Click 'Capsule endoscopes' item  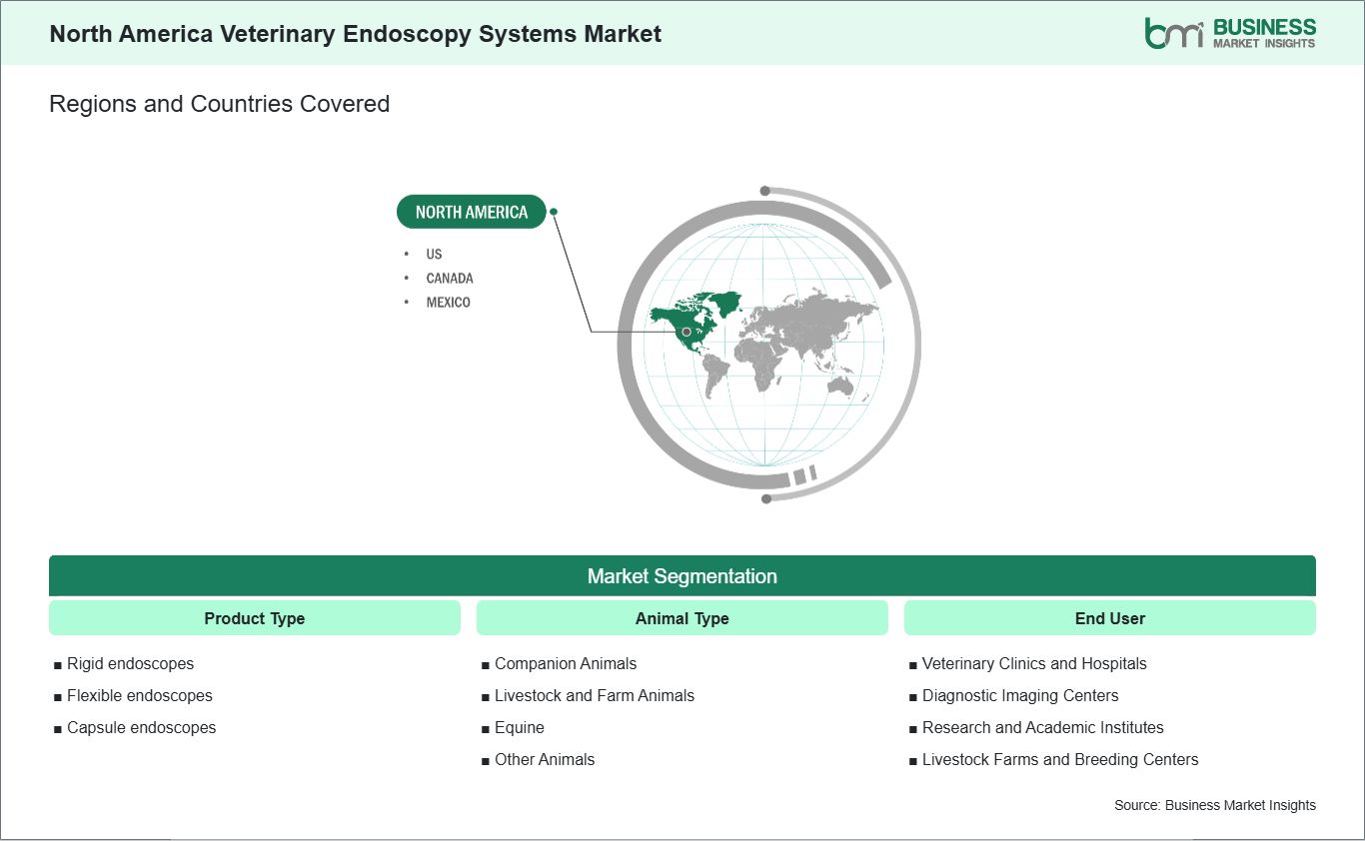tap(141, 727)
